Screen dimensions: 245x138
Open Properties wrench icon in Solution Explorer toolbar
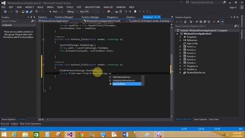(218, 22)
